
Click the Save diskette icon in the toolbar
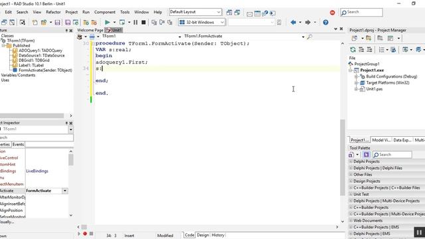58,22
